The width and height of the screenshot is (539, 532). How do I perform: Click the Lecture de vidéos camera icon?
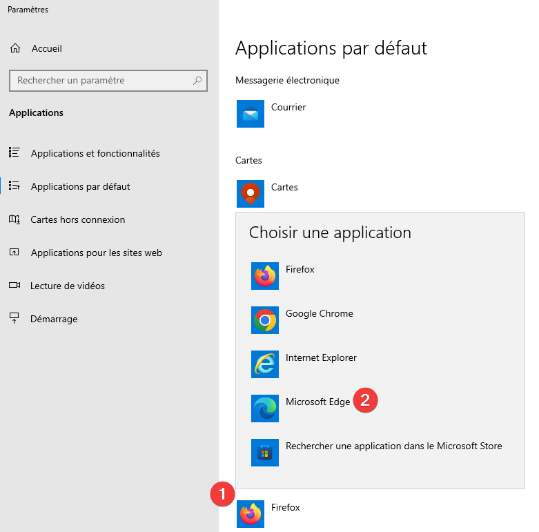pos(14,285)
